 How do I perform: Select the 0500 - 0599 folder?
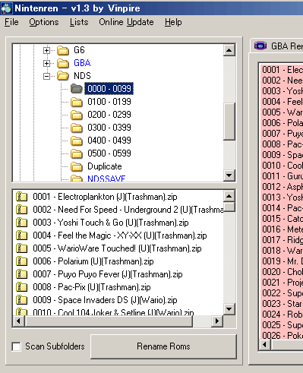click(109, 153)
